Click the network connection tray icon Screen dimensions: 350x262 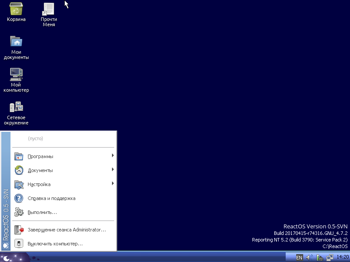click(x=330, y=258)
